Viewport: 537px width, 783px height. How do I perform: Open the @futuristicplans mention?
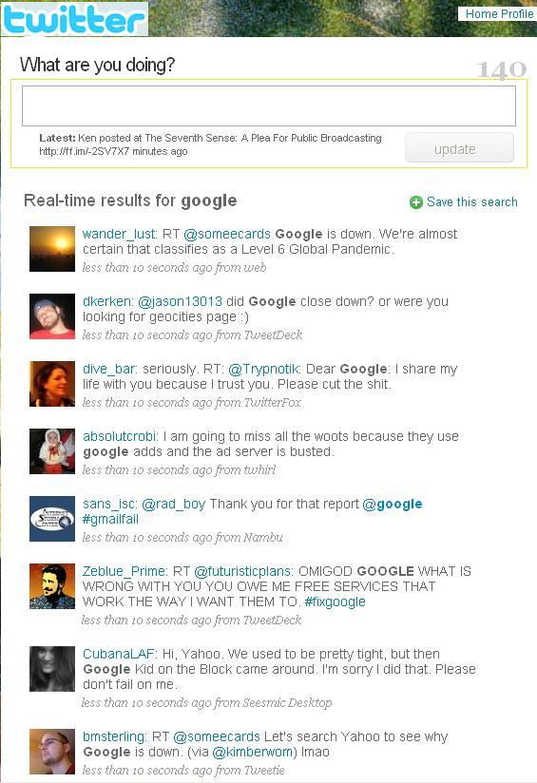[x=243, y=571]
